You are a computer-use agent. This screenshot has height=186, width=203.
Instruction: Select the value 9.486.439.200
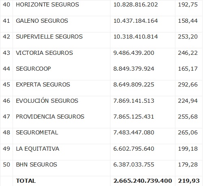(134, 53)
